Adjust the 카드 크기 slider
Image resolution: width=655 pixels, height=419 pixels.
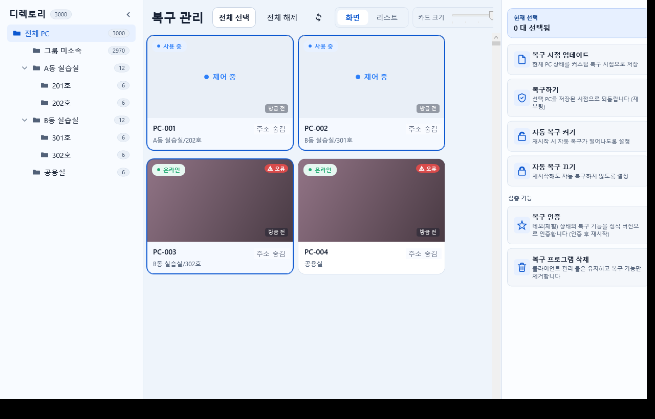click(x=472, y=16)
